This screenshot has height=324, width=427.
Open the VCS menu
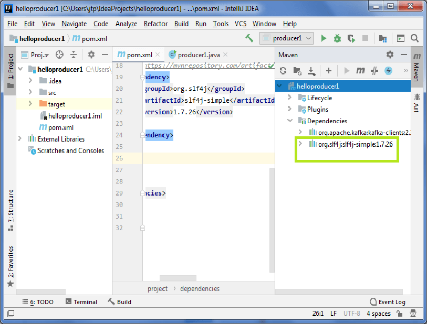pos(241,24)
